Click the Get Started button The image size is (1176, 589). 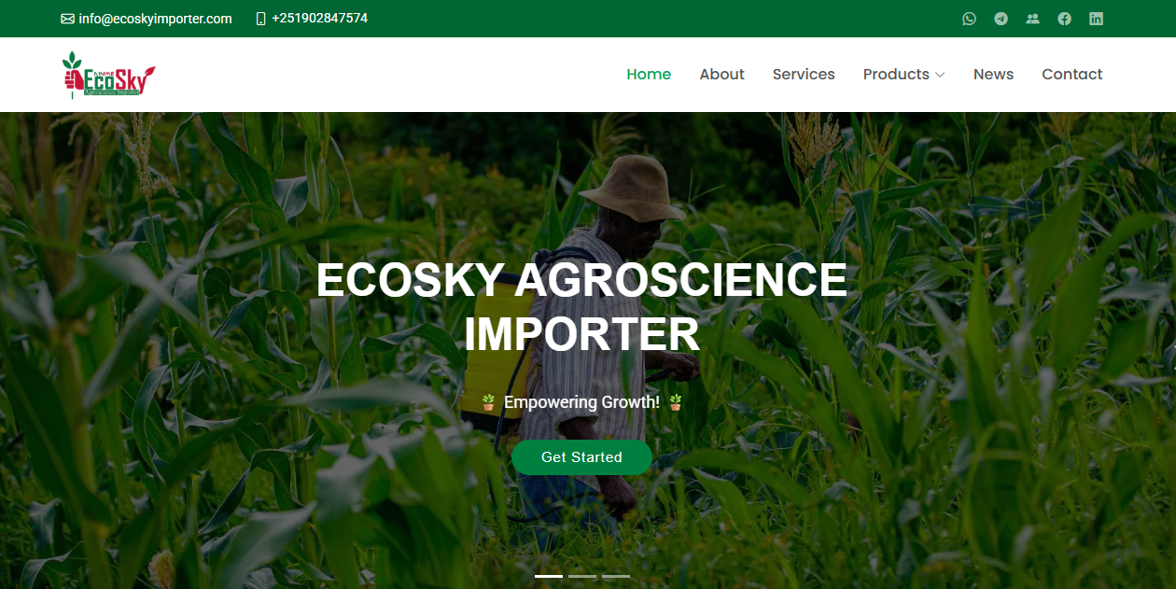pyautogui.click(x=581, y=457)
